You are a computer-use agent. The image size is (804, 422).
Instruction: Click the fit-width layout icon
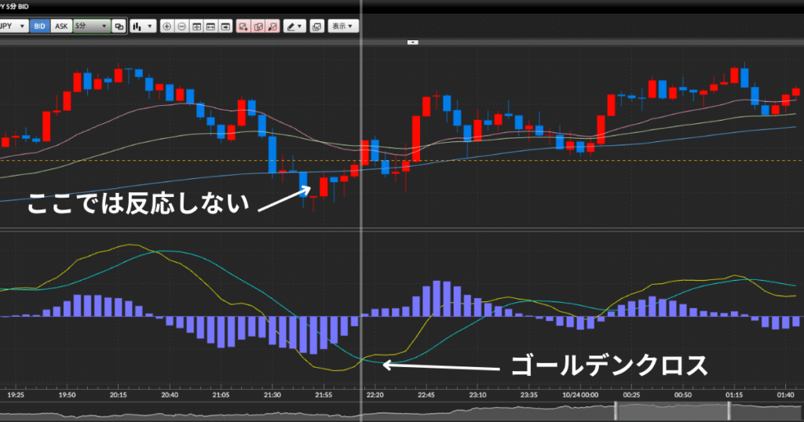click(x=210, y=26)
